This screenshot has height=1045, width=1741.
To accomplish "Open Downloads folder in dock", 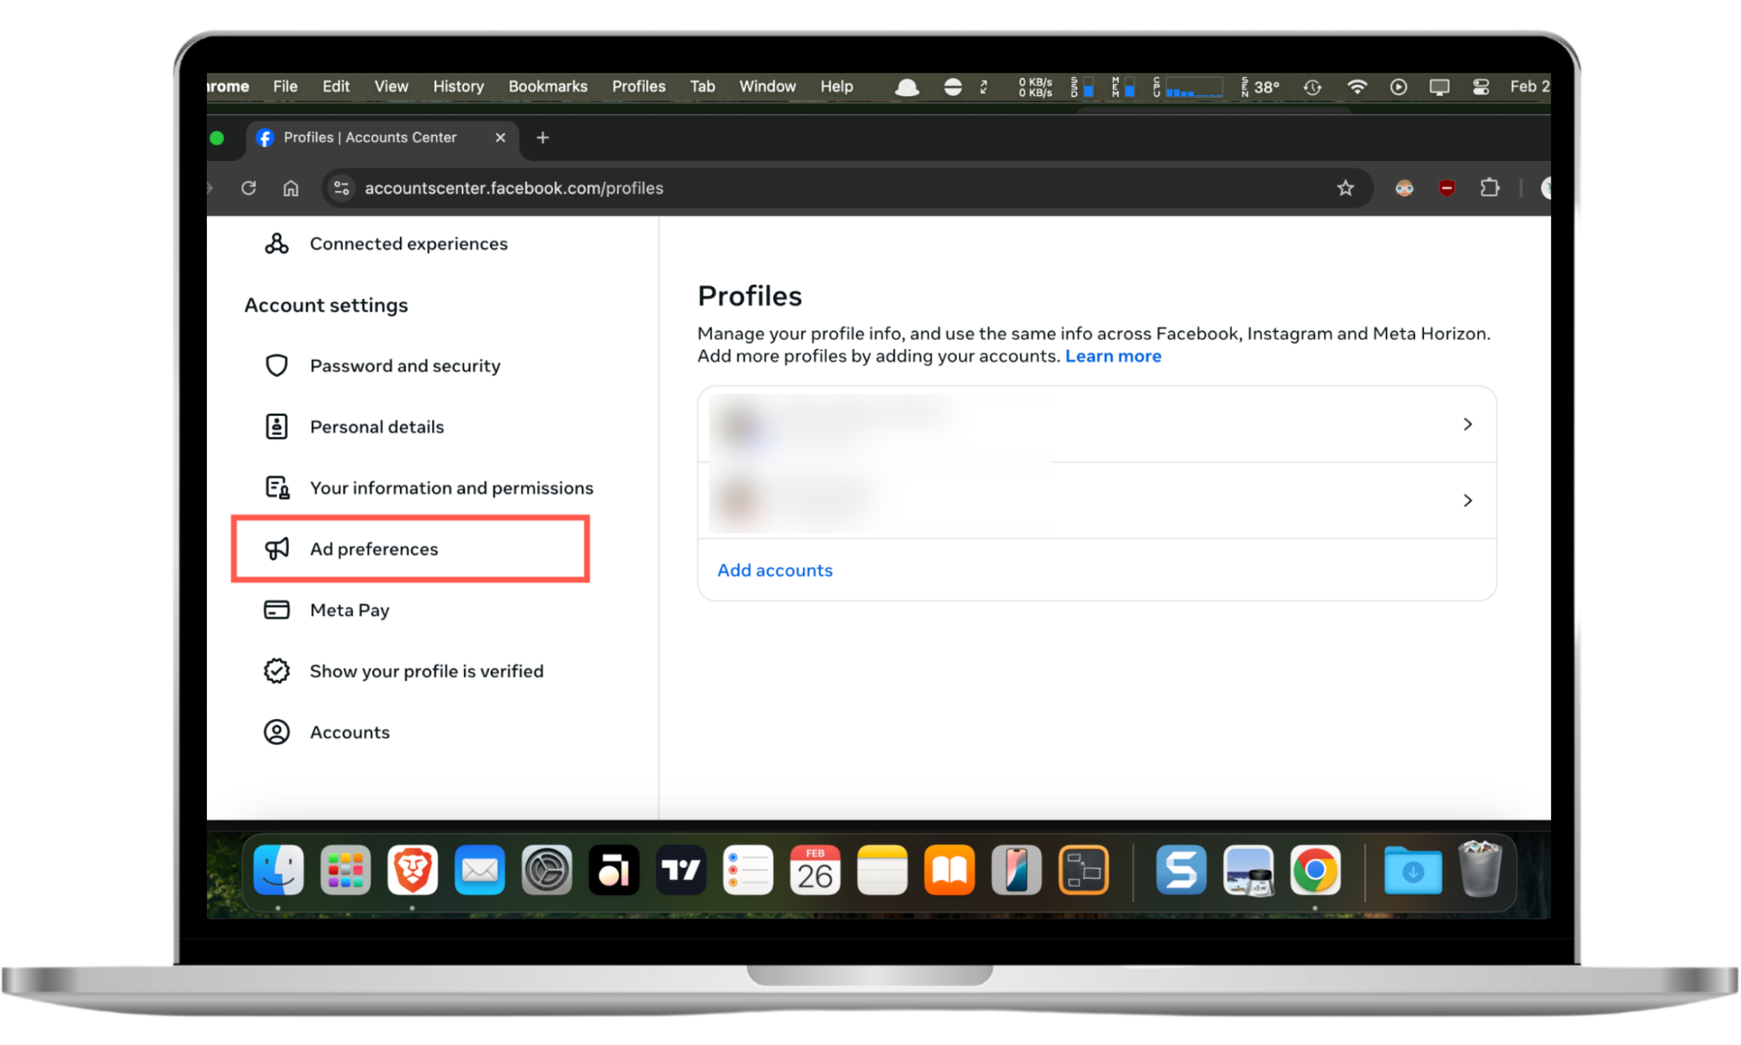I will click(1412, 871).
